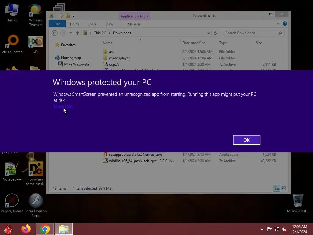Go forward in Explorer navigation
Screen dimensions: 313x235
63,33
